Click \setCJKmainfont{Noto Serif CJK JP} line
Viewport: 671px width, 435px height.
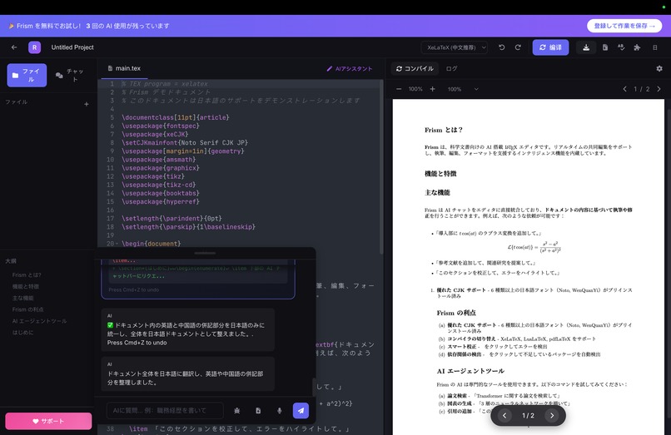185,142
